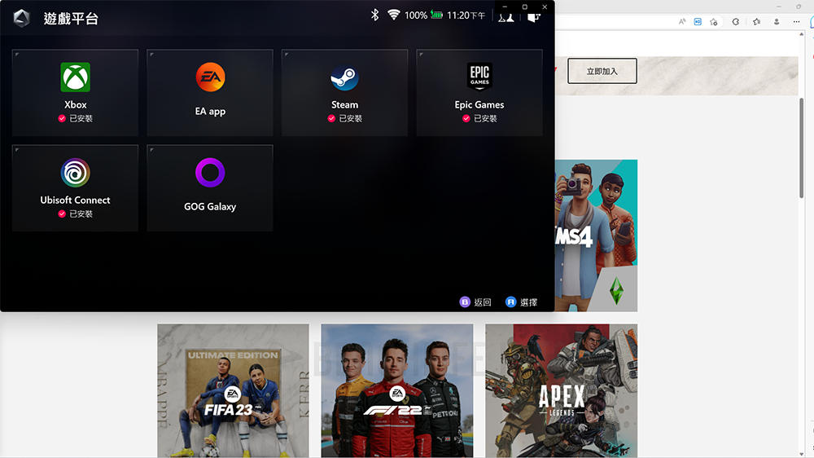814x458 pixels.
Task: Click the browser profile icon
Action: point(777,22)
